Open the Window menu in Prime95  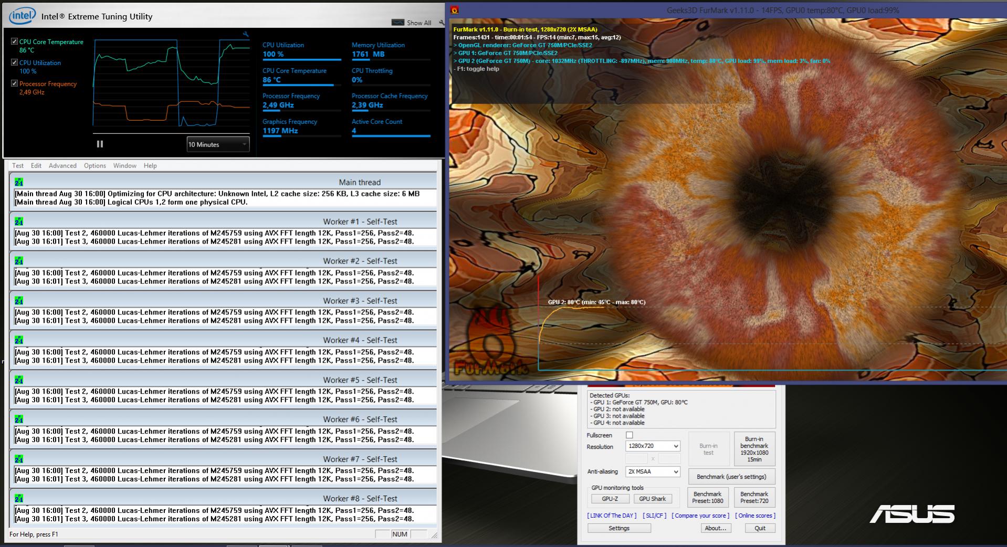tap(125, 165)
